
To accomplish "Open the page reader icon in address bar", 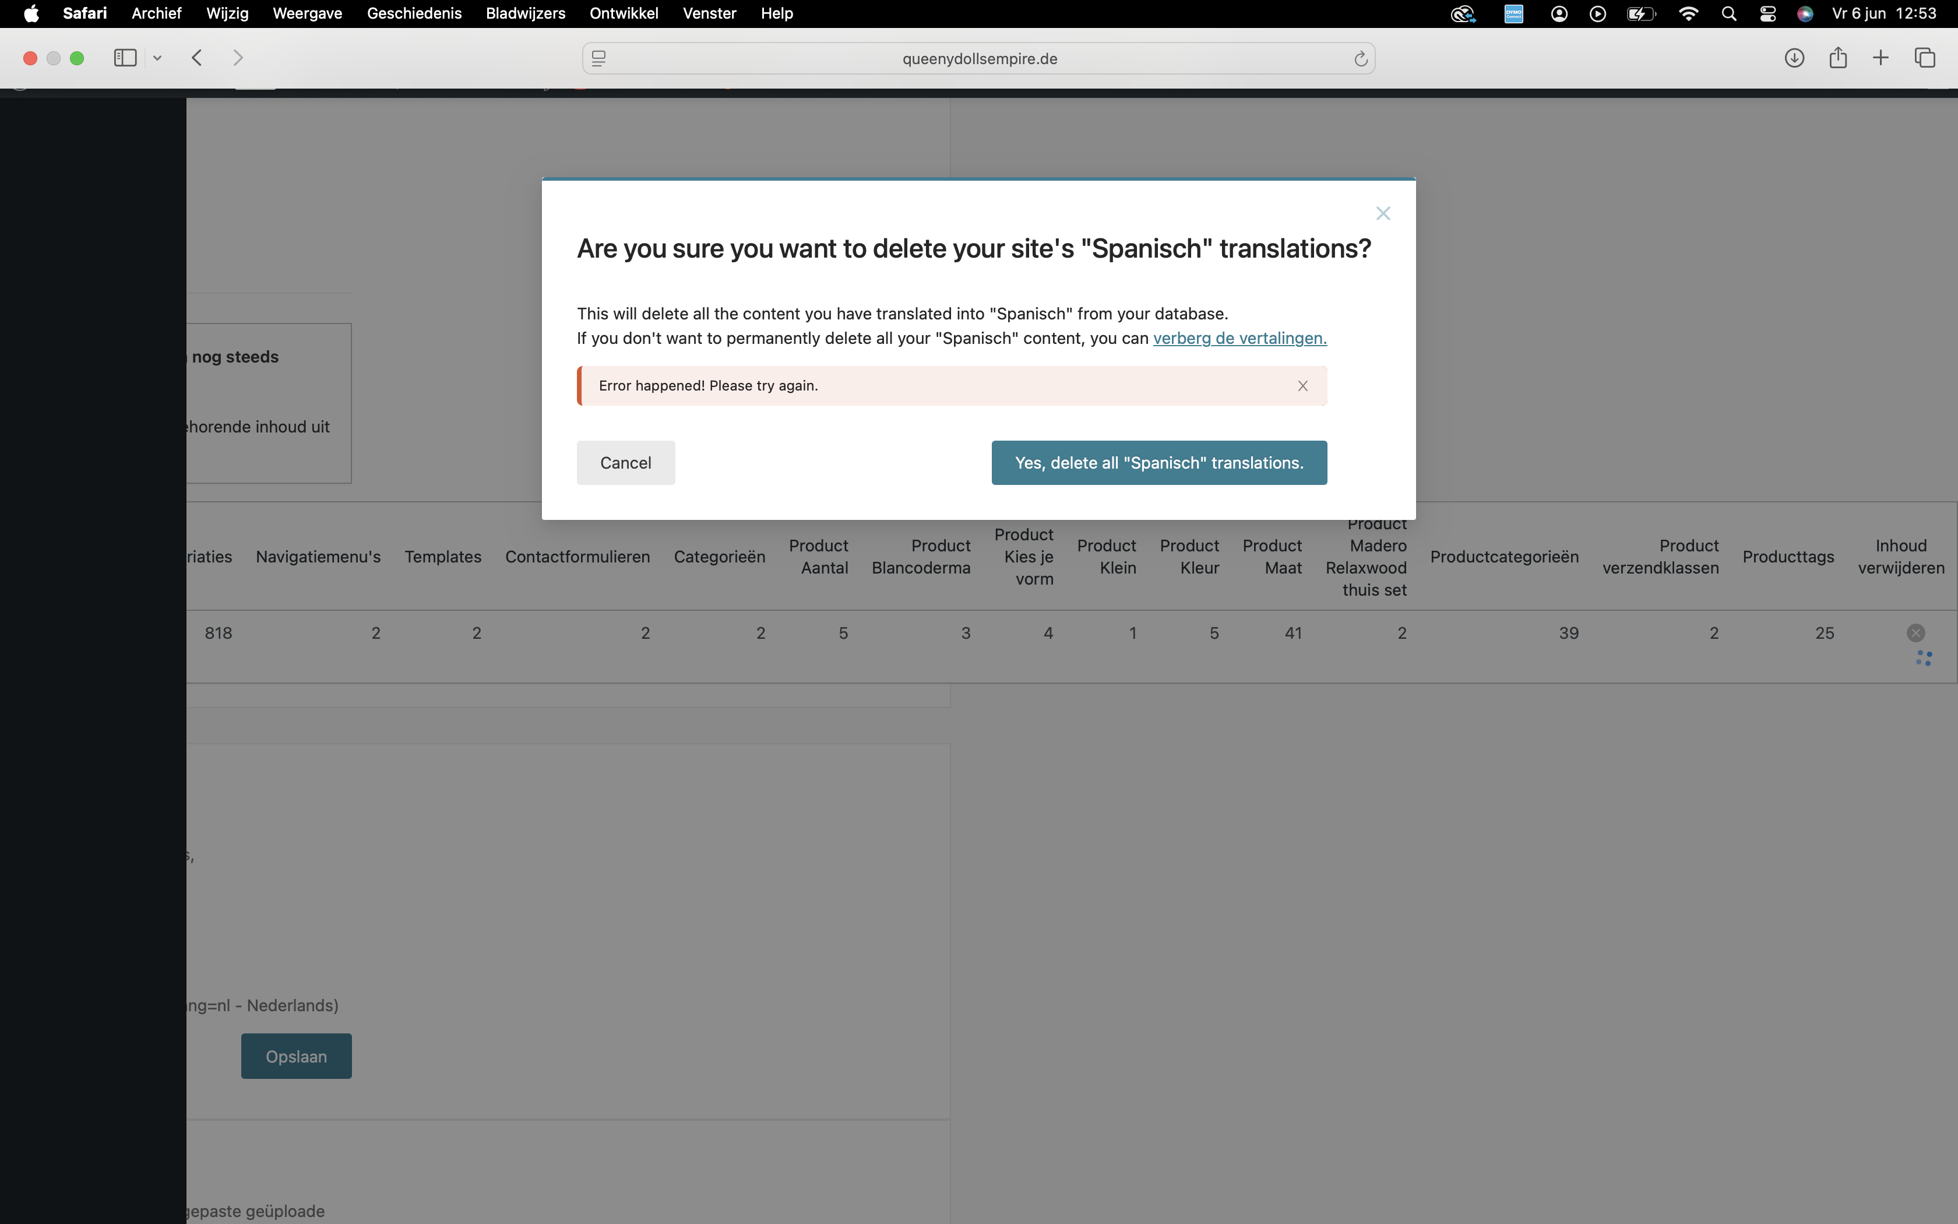I will pos(598,58).
